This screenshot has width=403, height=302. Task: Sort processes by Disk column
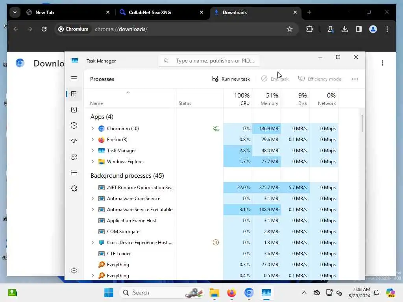pos(295,99)
